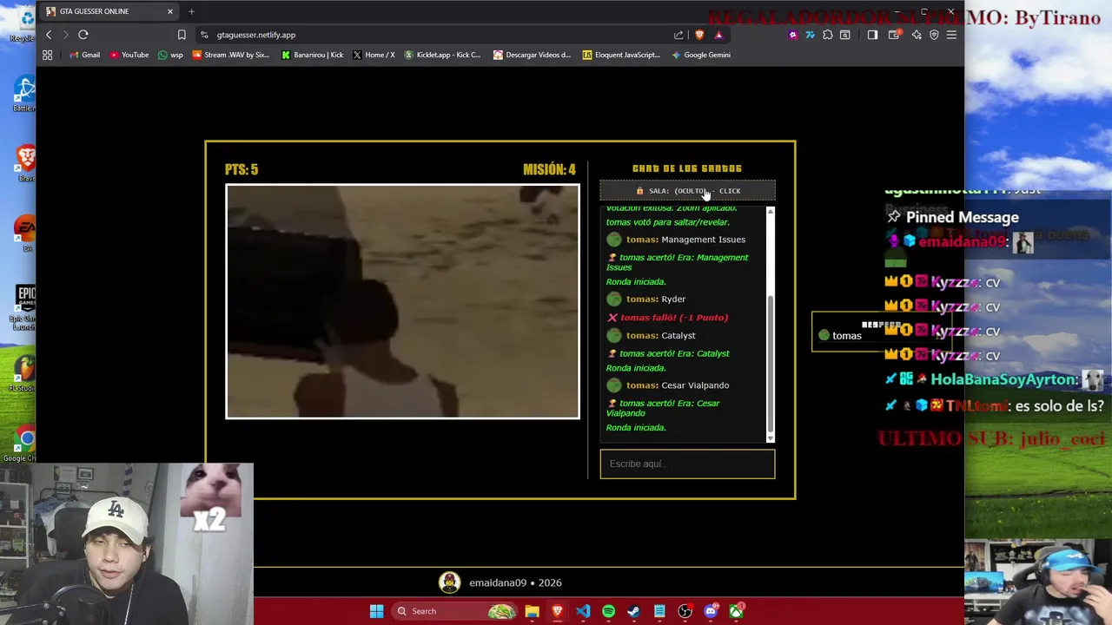Go back with the browser back arrow
This screenshot has height=625, width=1112.
click(x=49, y=35)
